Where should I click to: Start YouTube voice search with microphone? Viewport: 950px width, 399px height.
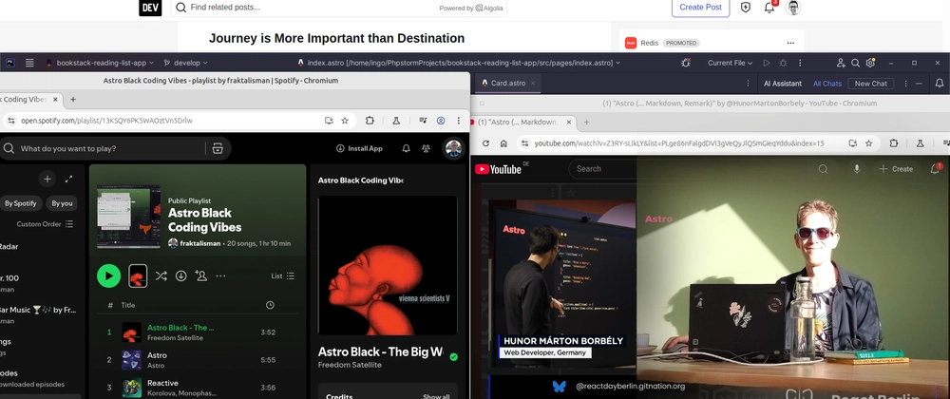point(857,169)
